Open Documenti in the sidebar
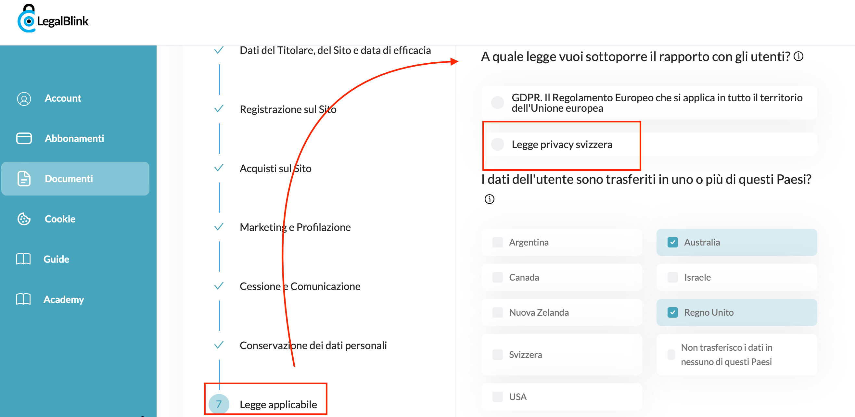 (75, 179)
